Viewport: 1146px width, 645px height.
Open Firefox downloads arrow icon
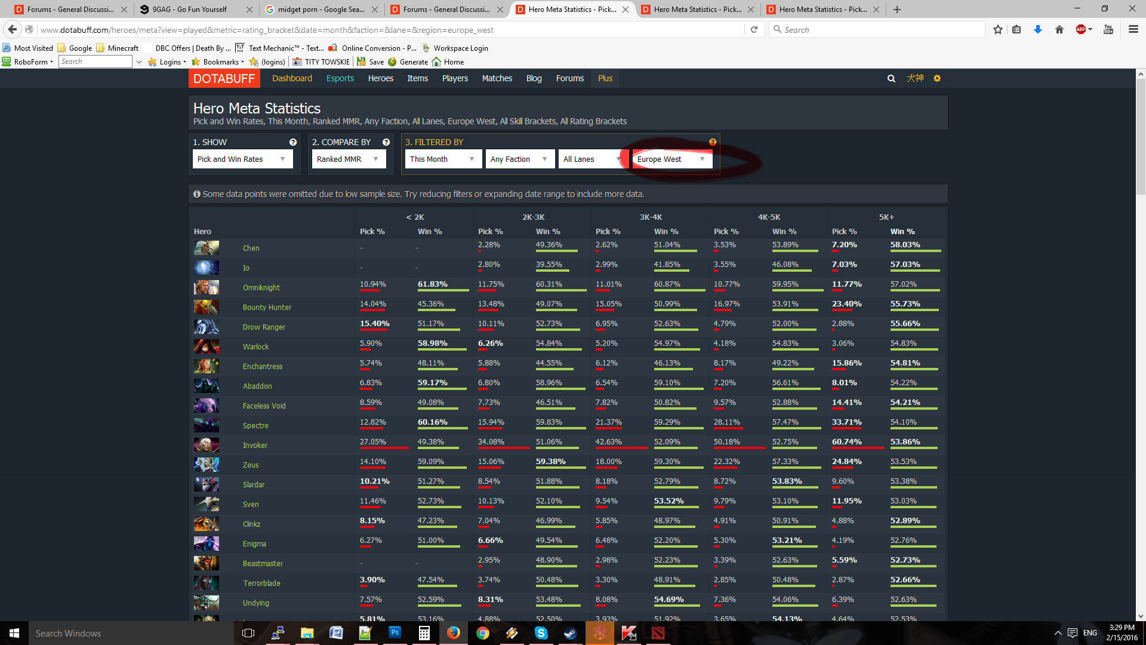1038,29
